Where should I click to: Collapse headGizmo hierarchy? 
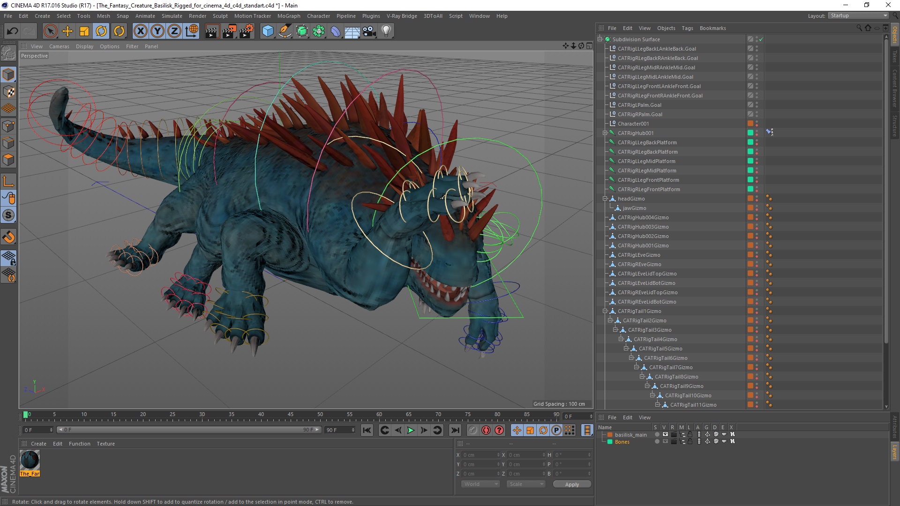(605, 199)
